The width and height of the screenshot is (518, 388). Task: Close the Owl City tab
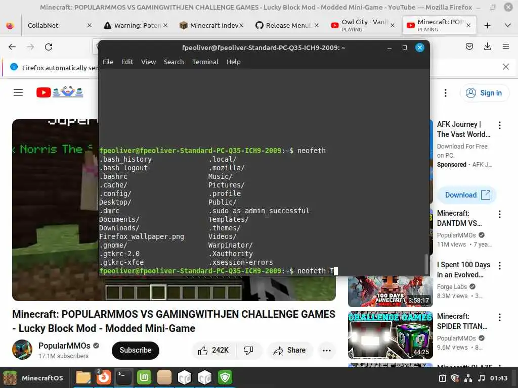pos(393,25)
